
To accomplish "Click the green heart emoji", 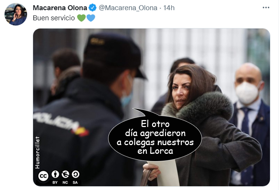I will (82, 18).
